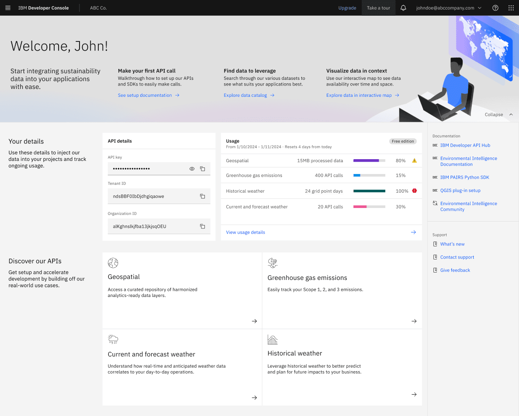Open Environmental Intelligence Documentation link
519x416 pixels.
coord(469,161)
